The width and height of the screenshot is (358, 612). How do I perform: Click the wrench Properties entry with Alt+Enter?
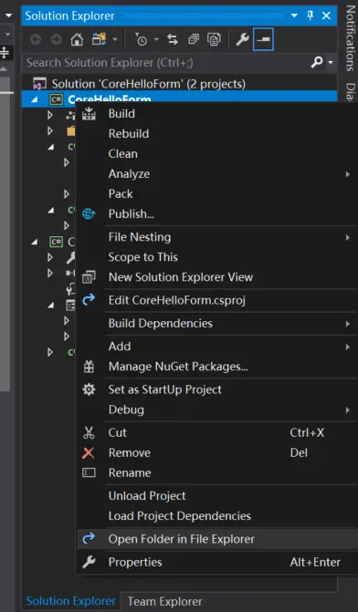coord(217,562)
